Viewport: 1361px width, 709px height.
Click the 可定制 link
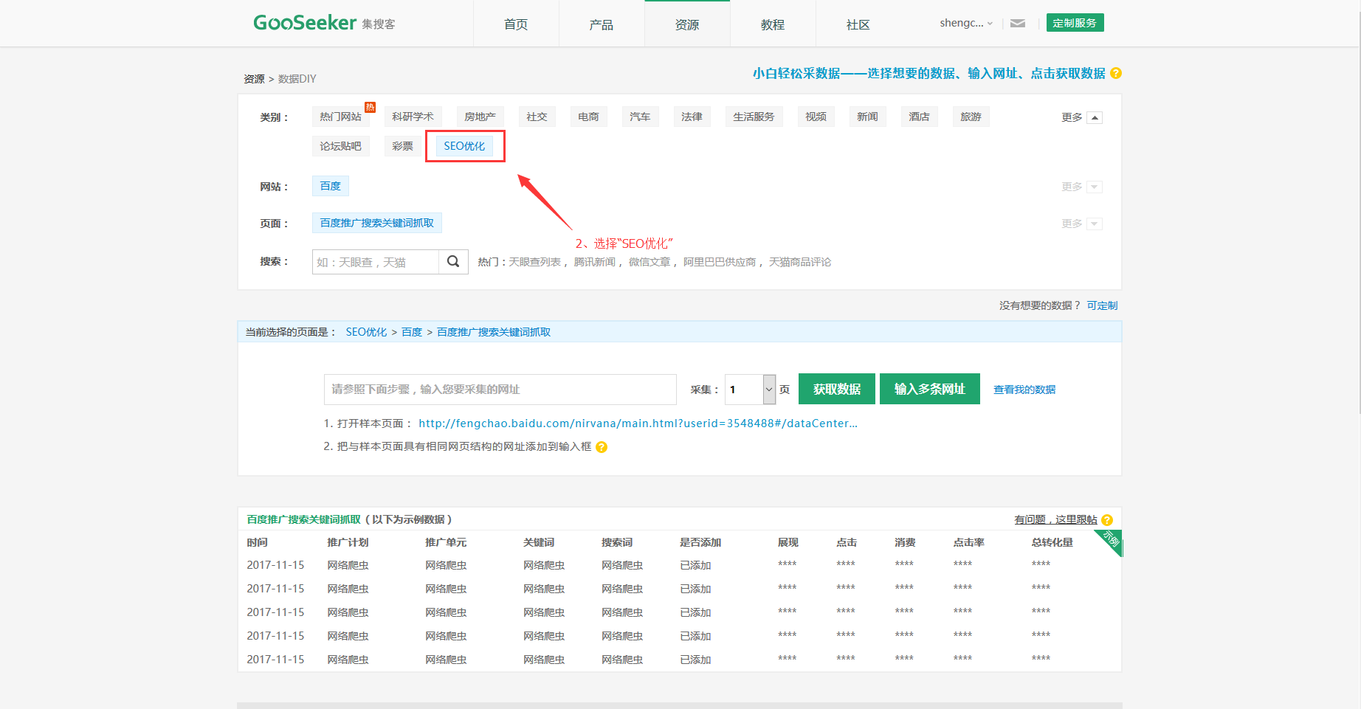click(x=1102, y=305)
